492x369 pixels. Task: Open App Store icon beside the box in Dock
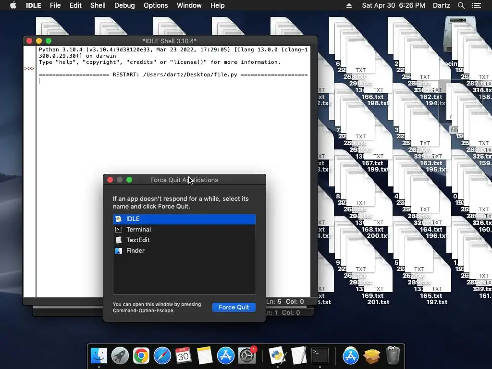pos(350,356)
